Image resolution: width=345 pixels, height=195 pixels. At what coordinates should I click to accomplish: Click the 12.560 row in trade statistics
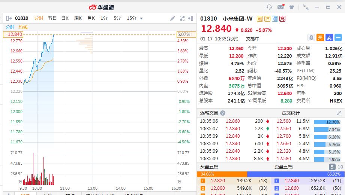[308, 129]
